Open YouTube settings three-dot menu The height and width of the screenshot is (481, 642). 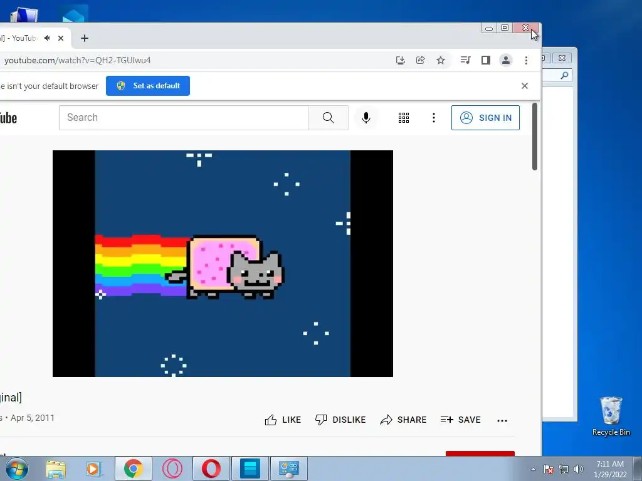tap(434, 118)
